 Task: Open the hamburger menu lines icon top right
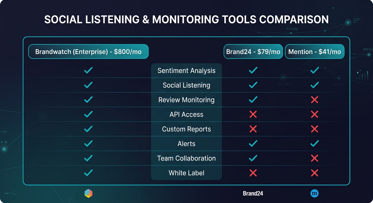click(356, 20)
